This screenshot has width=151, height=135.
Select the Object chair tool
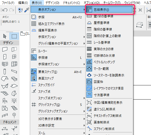point(5,101)
